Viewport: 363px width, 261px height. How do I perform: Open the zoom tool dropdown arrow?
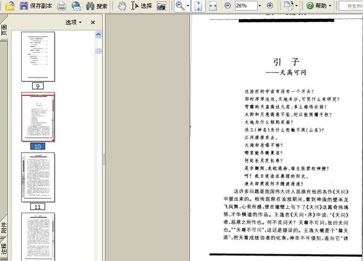pyautogui.click(x=188, y=6)
